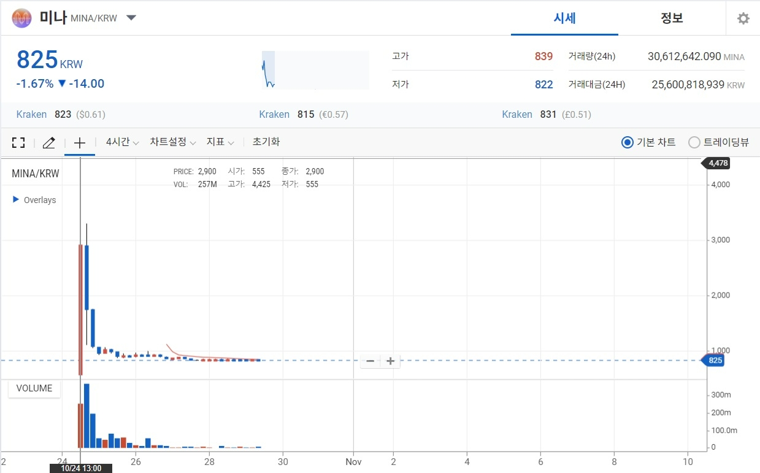Toggle fullscreen chart mode icon
Screen dimensions: 760x473
[18, 142]
